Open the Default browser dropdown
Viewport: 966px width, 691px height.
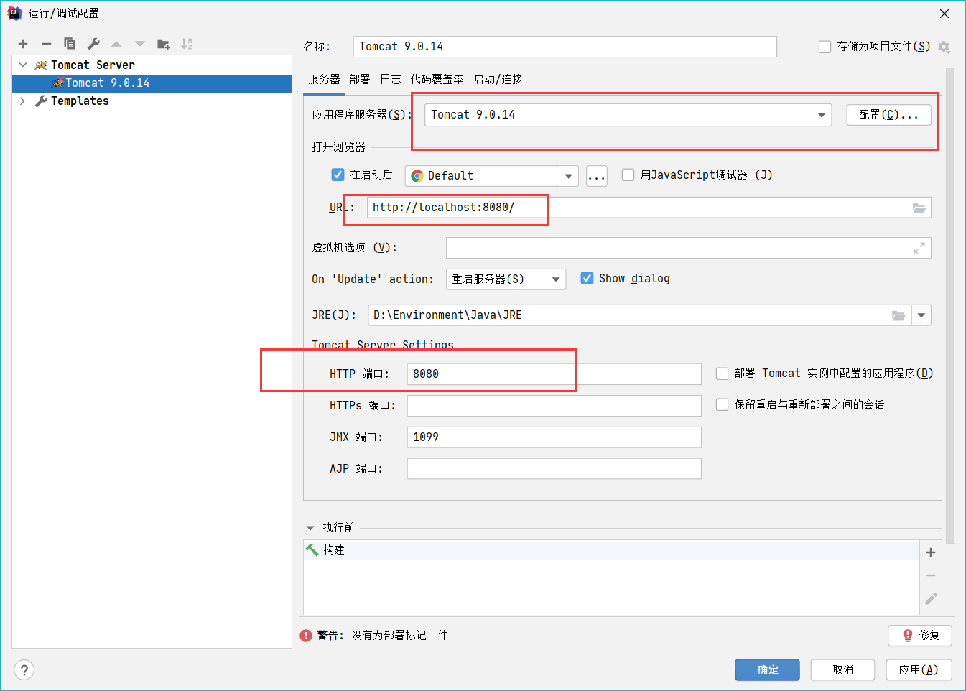point(492,176)
